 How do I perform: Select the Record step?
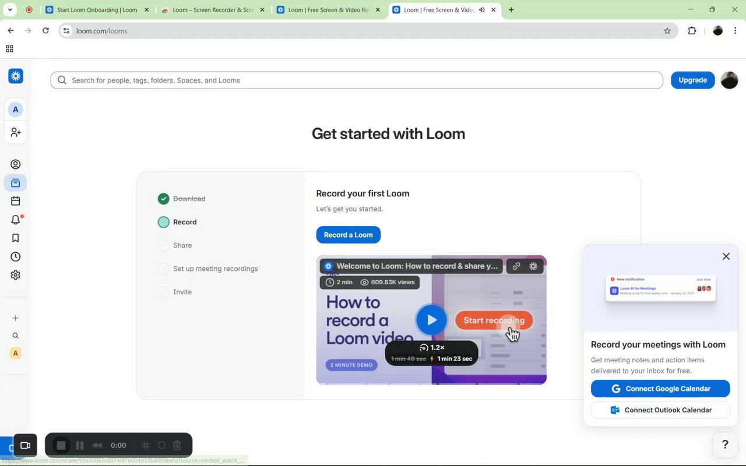point(177,222)
